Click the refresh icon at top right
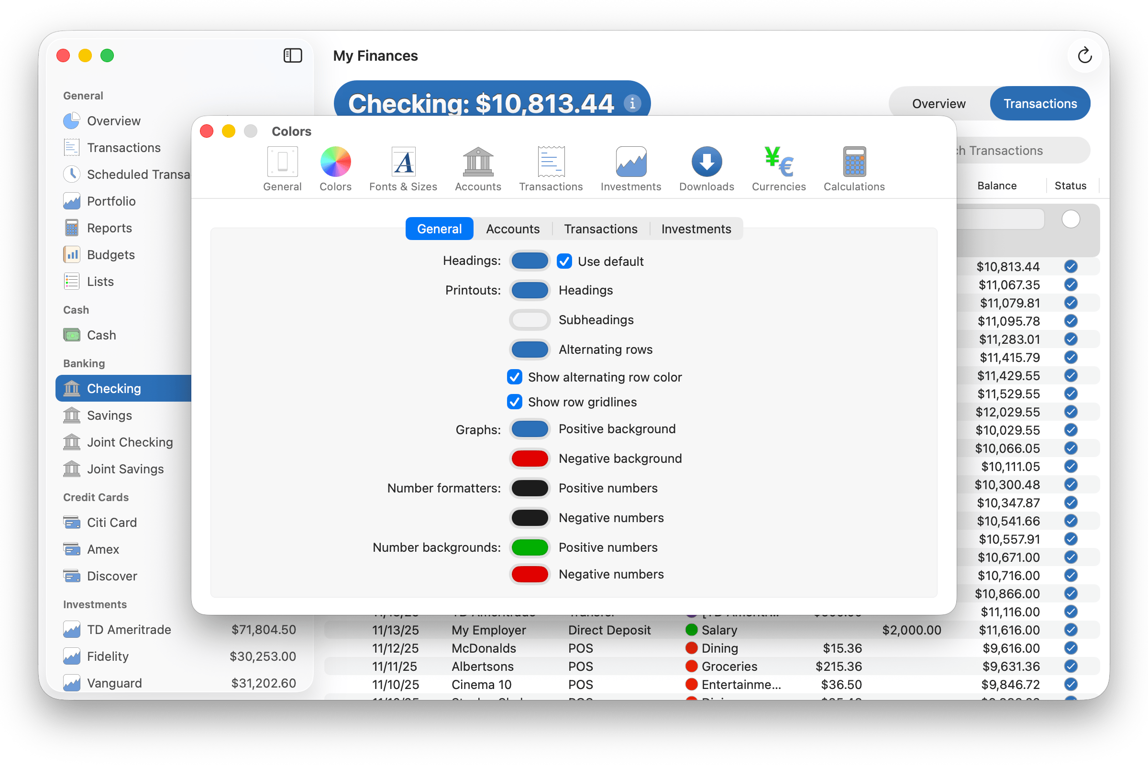 [x=1084, y=55]
